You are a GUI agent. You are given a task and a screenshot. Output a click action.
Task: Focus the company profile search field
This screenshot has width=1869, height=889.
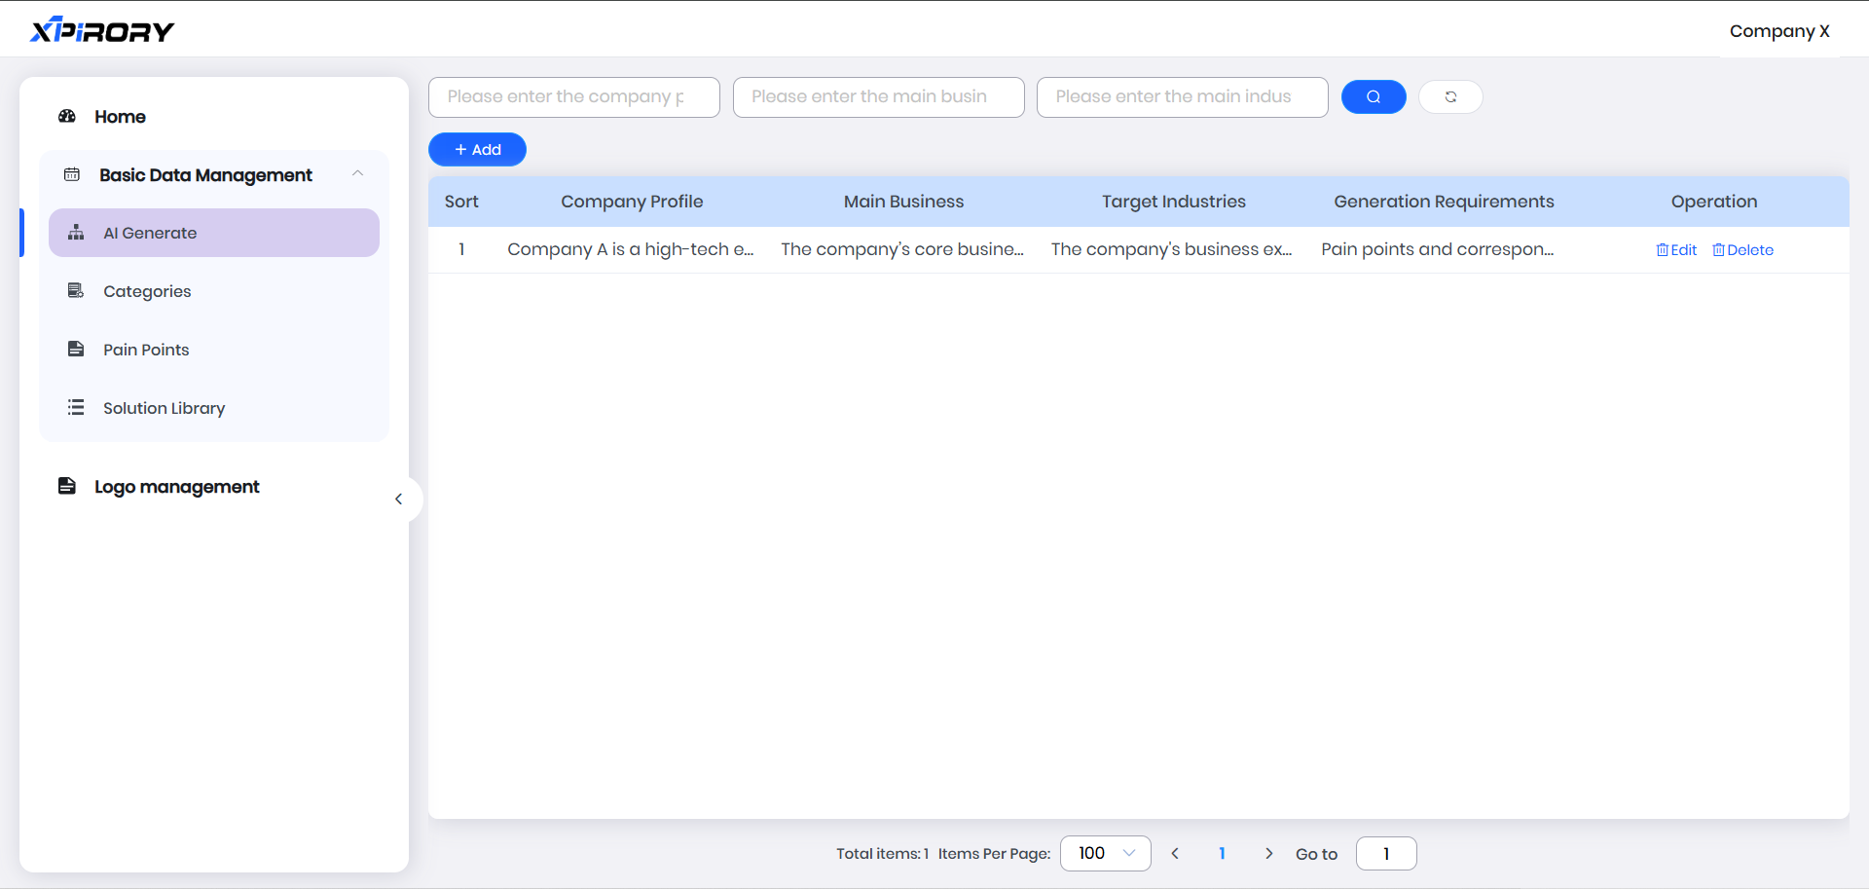click(x=573, y=97)
